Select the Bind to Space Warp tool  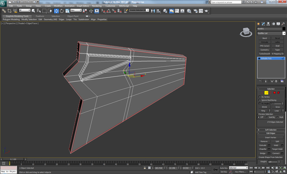pos(15,11)
